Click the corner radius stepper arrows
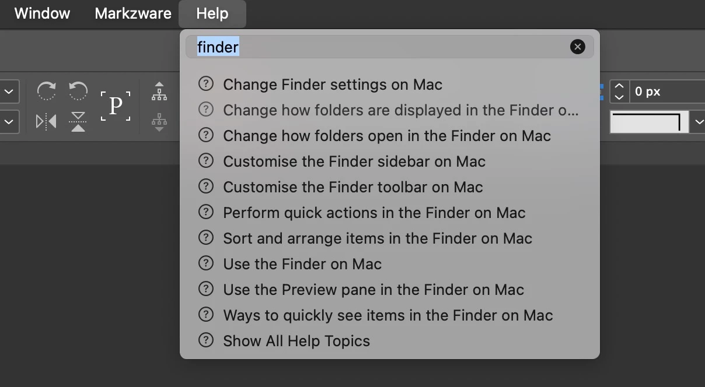Image resolution: width=705 pixels, height=387 pixels. (x=619, y=92)
